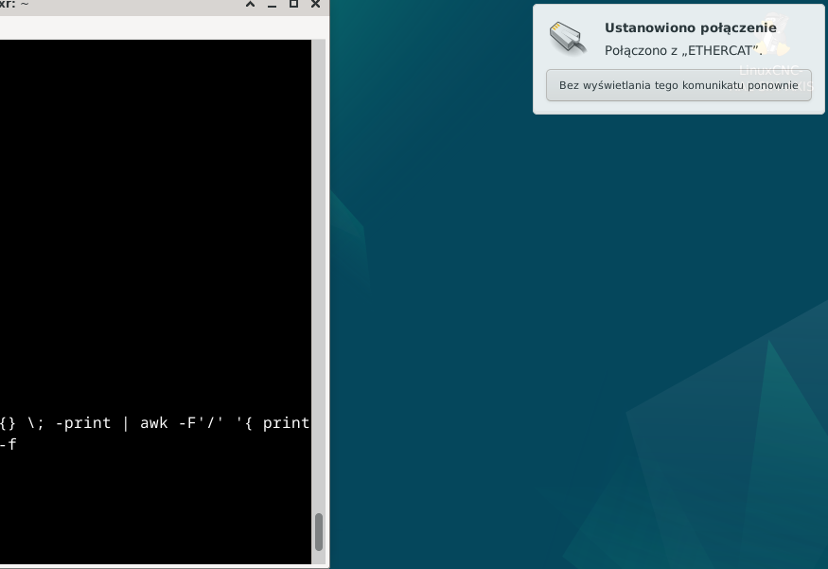Open the LinuxCNC desktop icon behind the notification

tap(778, 36)
